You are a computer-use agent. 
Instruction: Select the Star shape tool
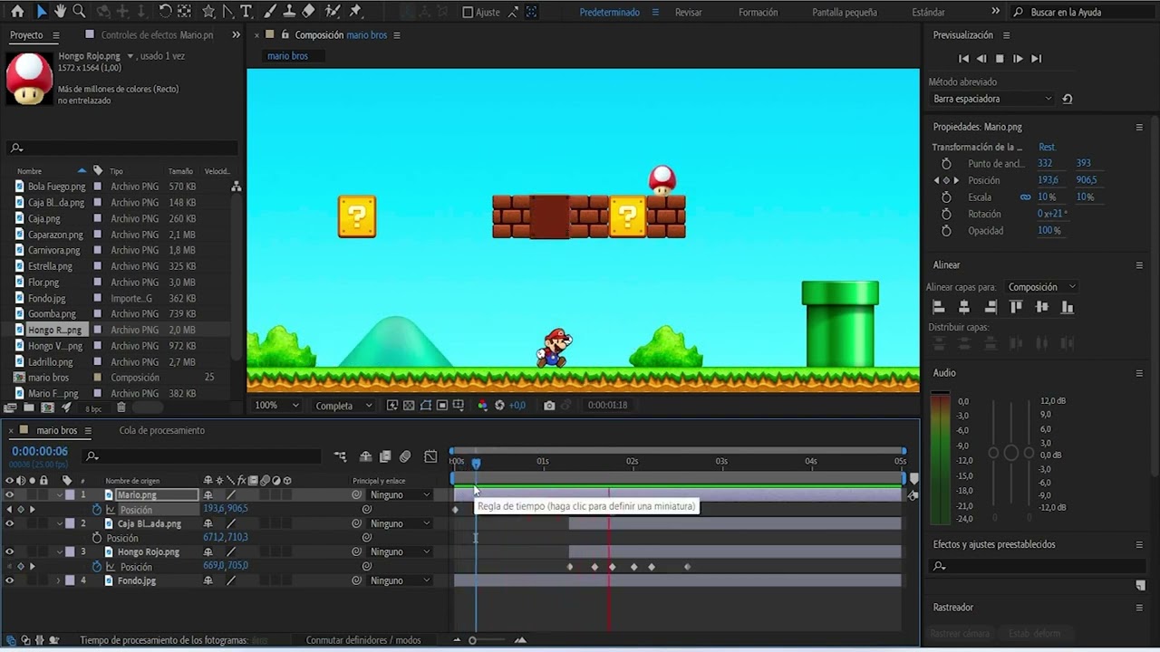click(x=208, y=12)
